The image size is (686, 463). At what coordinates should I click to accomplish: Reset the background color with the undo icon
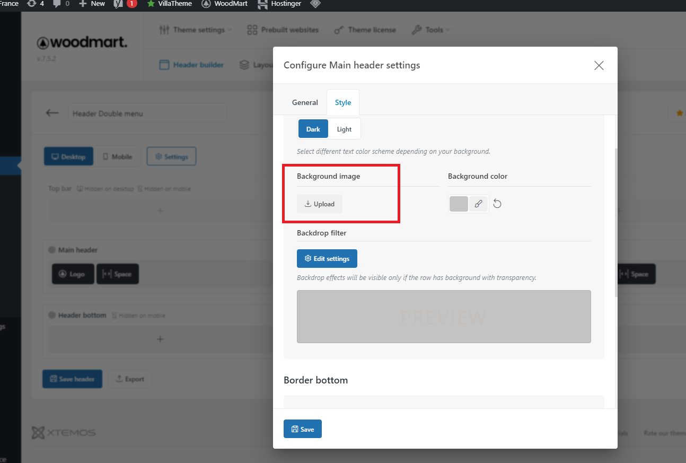[x=497, y=204]
